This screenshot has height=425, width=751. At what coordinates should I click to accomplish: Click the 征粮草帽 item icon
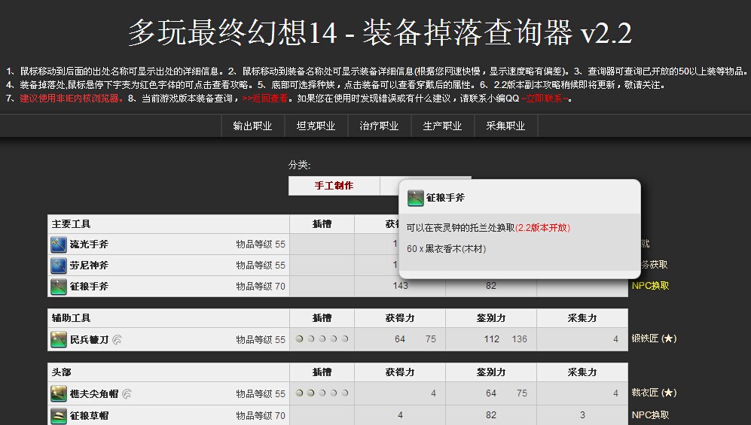click(x=59, y=415)
